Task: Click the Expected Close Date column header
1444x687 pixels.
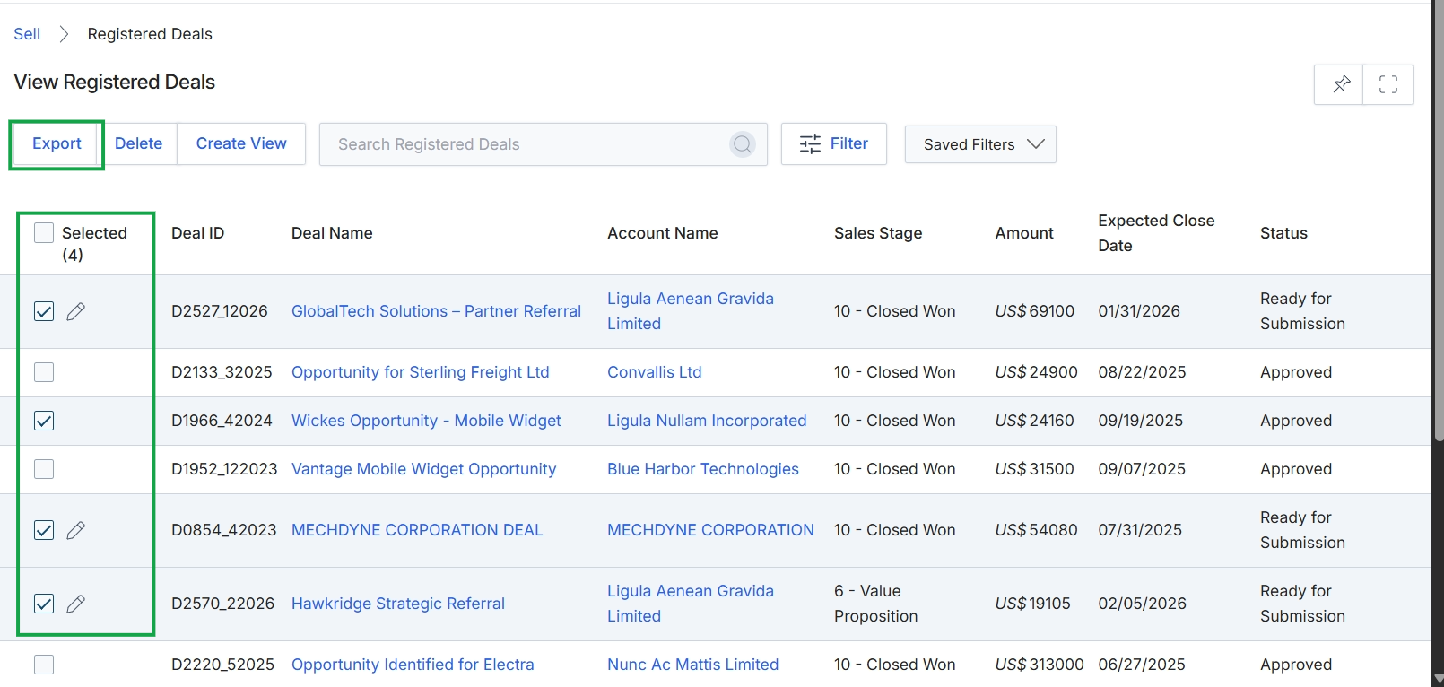Action: [1156, 233]
